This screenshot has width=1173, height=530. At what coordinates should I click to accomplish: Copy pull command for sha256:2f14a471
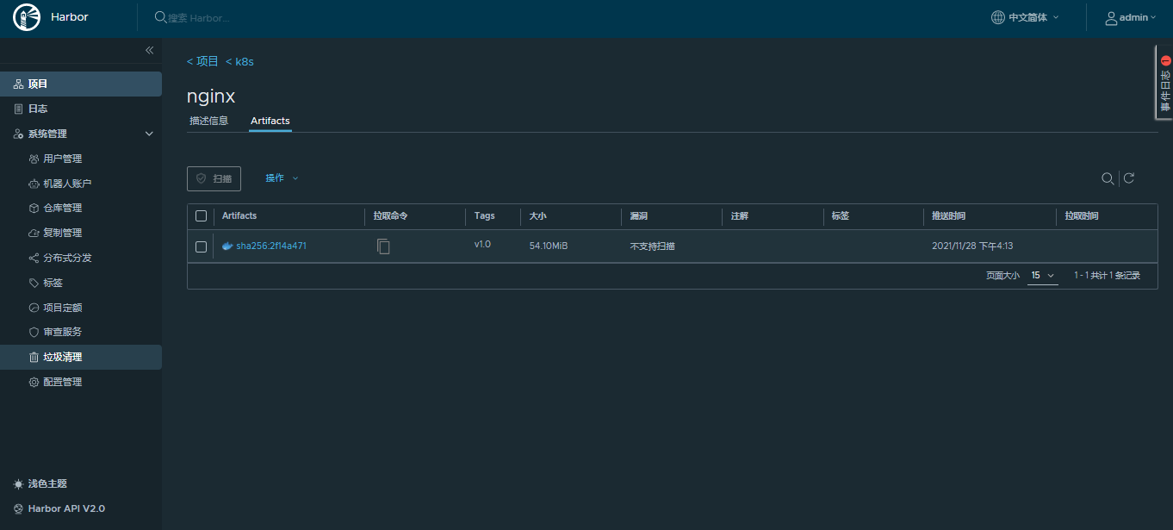(x=384, y=246)
